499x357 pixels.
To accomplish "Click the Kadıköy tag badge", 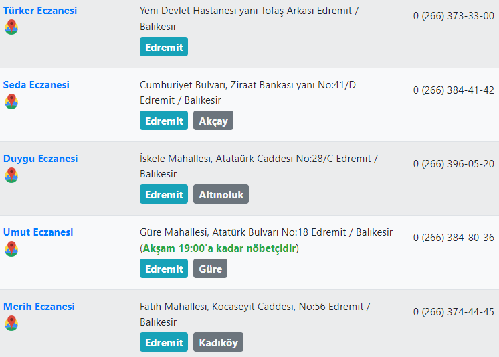I will click(x=218, y=342).
